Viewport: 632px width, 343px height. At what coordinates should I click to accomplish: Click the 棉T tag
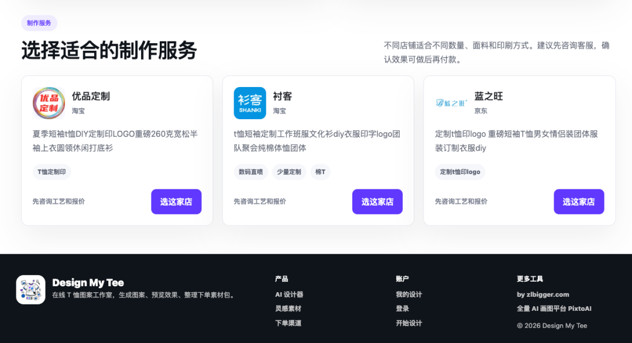click(x=321, y=172)
